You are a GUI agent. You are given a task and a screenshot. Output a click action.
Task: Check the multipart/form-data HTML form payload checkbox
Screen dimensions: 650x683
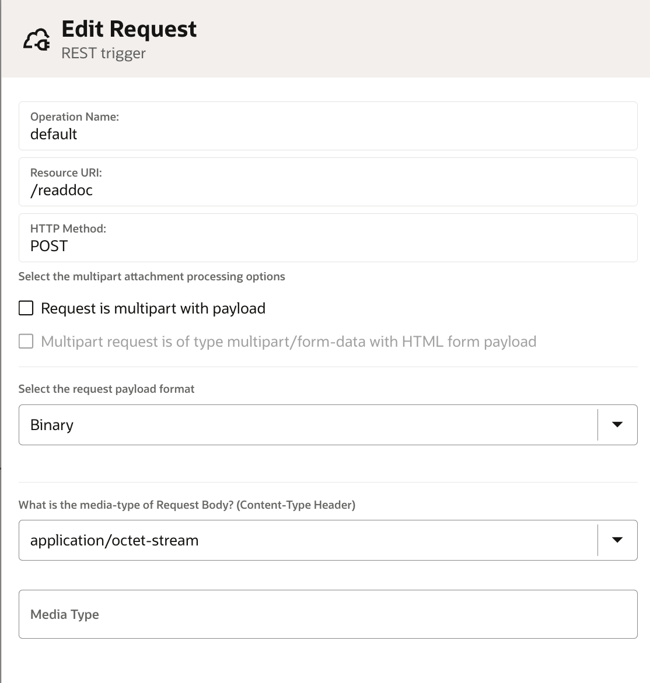pyautogui.click(x=26, y=341)
